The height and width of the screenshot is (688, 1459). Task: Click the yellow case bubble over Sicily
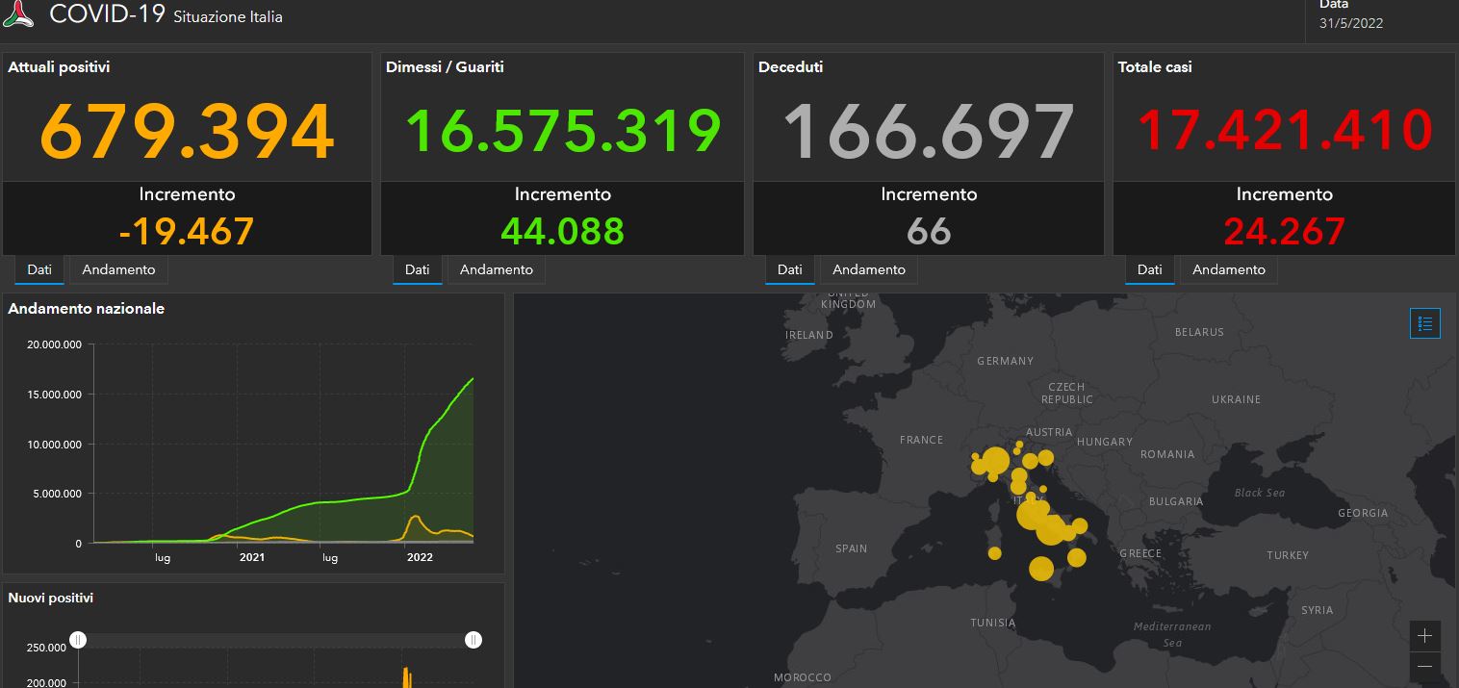pyautogui.click(x=1041, y=569)
